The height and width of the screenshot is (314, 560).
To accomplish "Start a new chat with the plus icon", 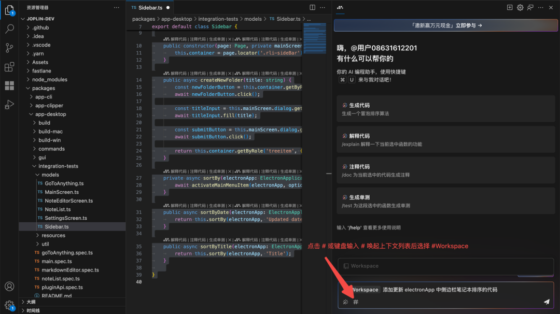I will 510,8.
